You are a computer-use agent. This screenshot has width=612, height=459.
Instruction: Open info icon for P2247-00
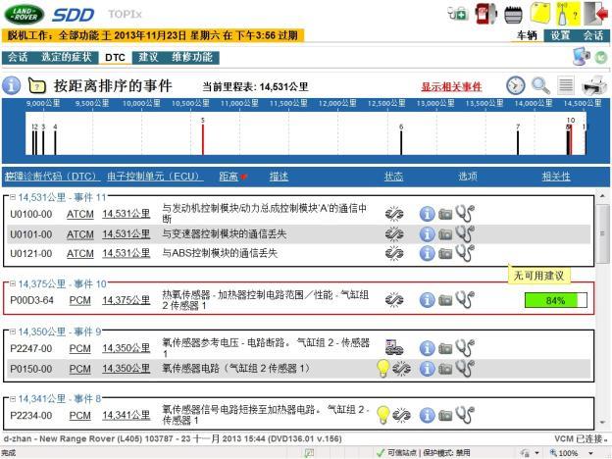[x=427, y=348]
